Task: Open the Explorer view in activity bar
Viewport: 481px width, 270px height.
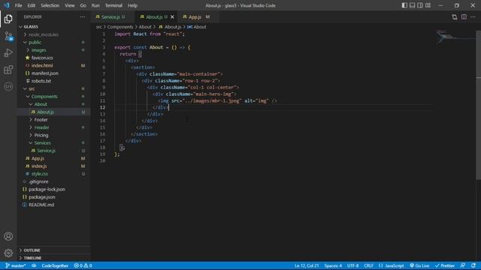Action: (8, 19)
